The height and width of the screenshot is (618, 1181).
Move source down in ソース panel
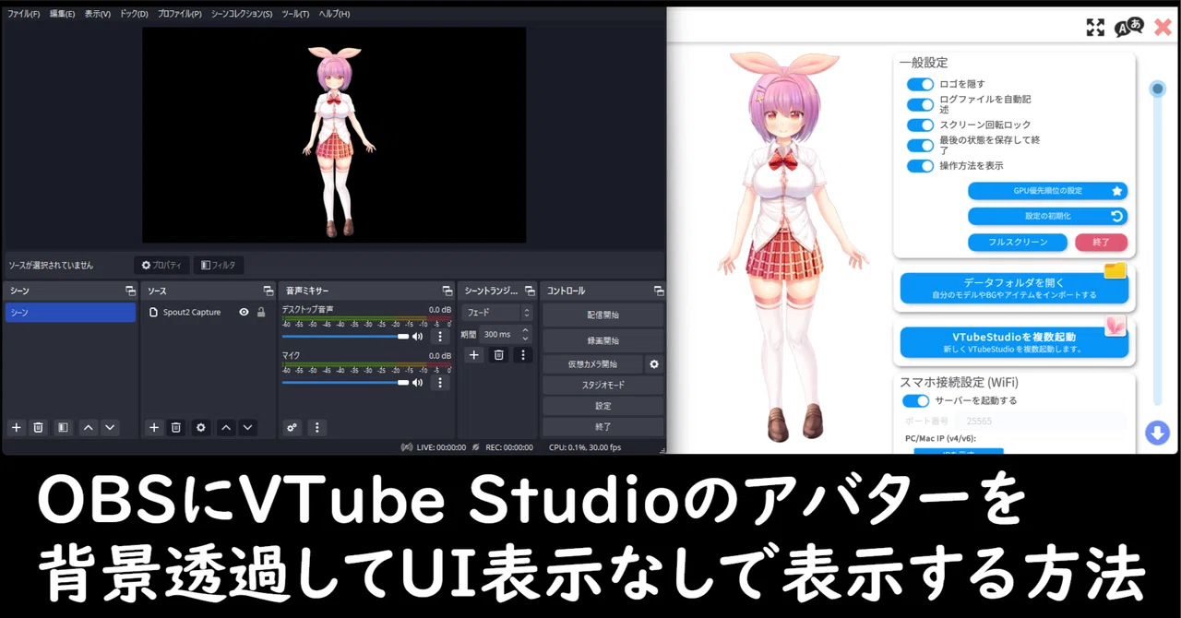tap(247, 427)
